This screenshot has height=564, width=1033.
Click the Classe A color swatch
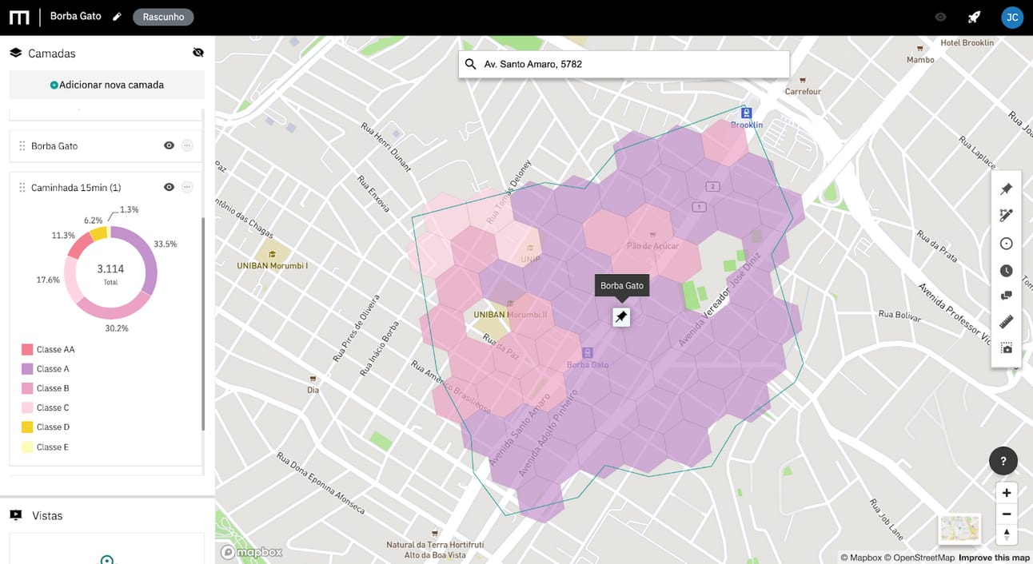[27, 369]
